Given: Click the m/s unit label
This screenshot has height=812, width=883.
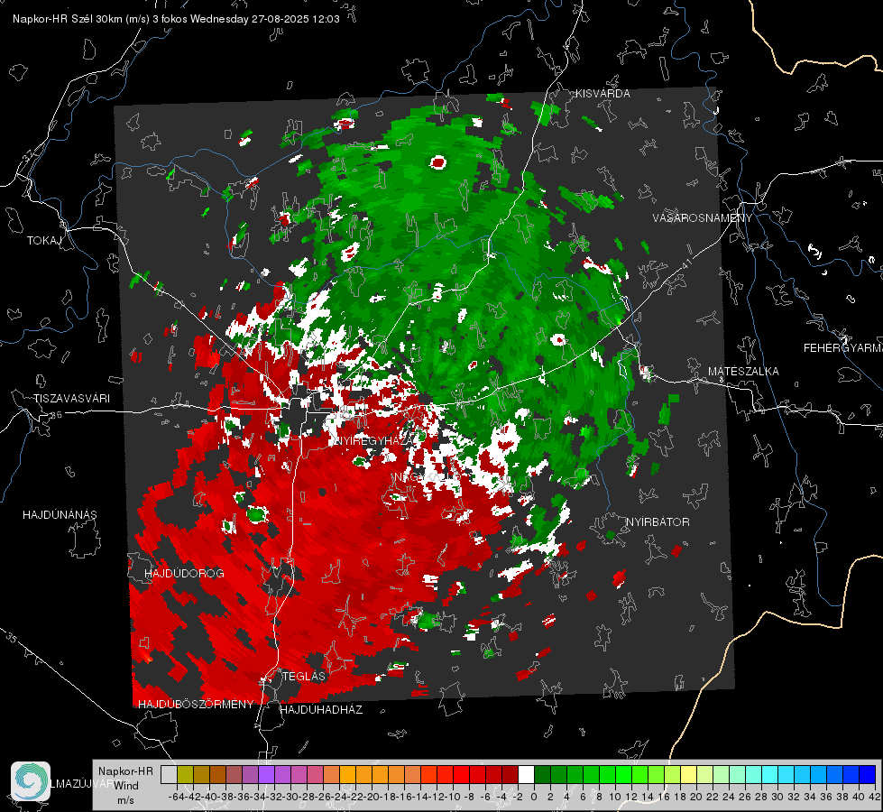Looking at the screenshot, I should pos(125,799).
